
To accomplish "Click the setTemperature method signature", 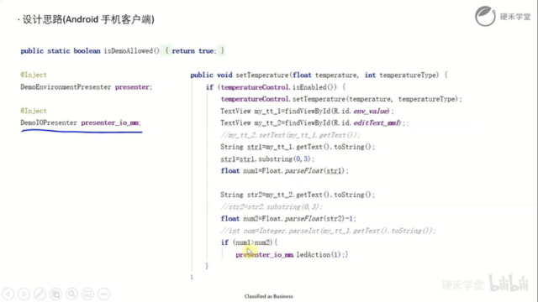I will tap(319, 75).
